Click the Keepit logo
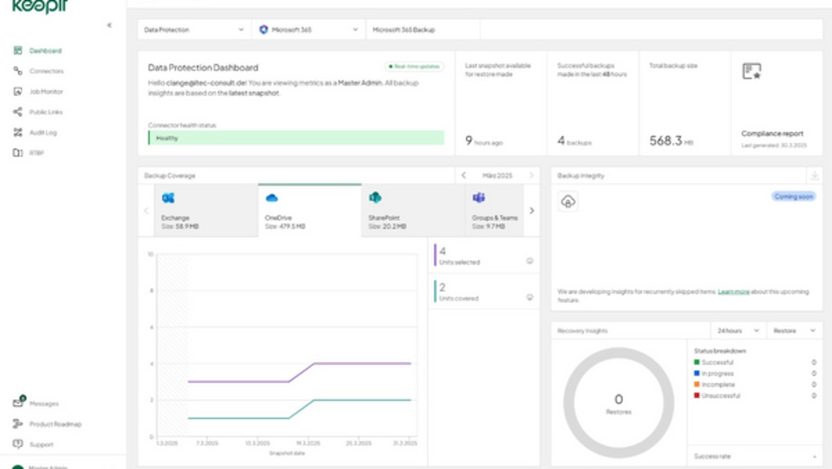832x469 pixels. click(x=40, y=7)
